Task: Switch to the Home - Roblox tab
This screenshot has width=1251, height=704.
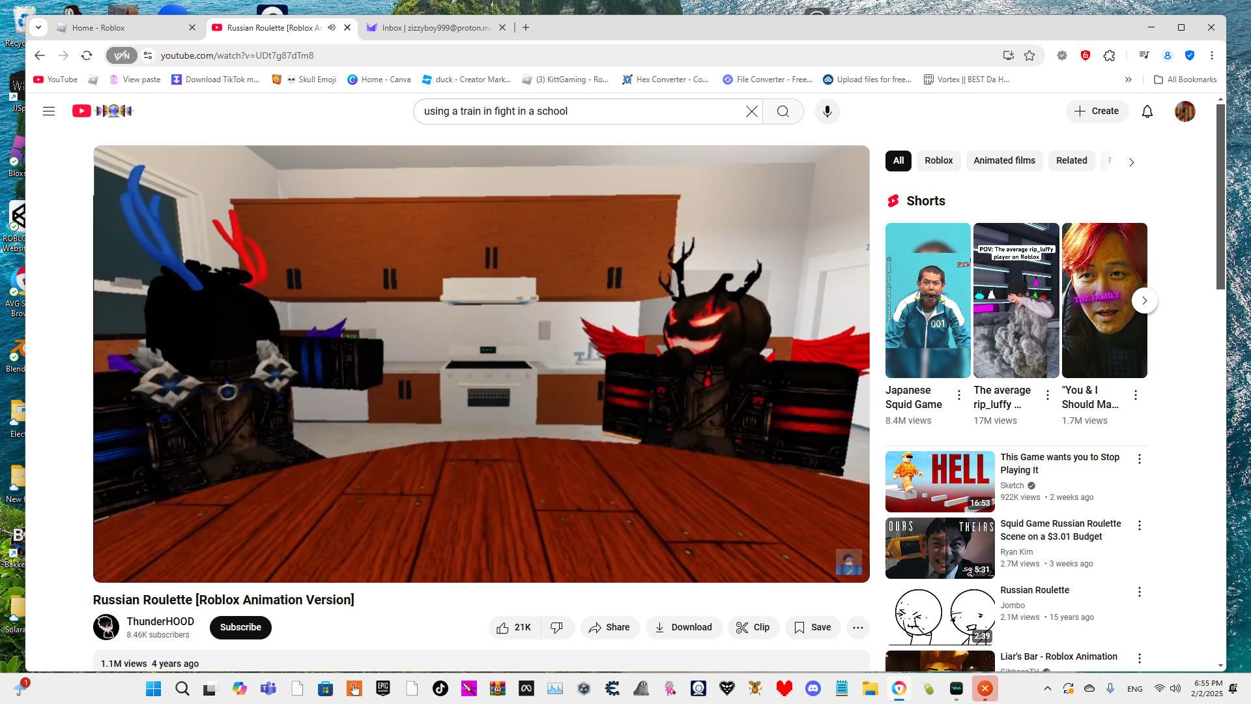Action: [x=124, y=27]
